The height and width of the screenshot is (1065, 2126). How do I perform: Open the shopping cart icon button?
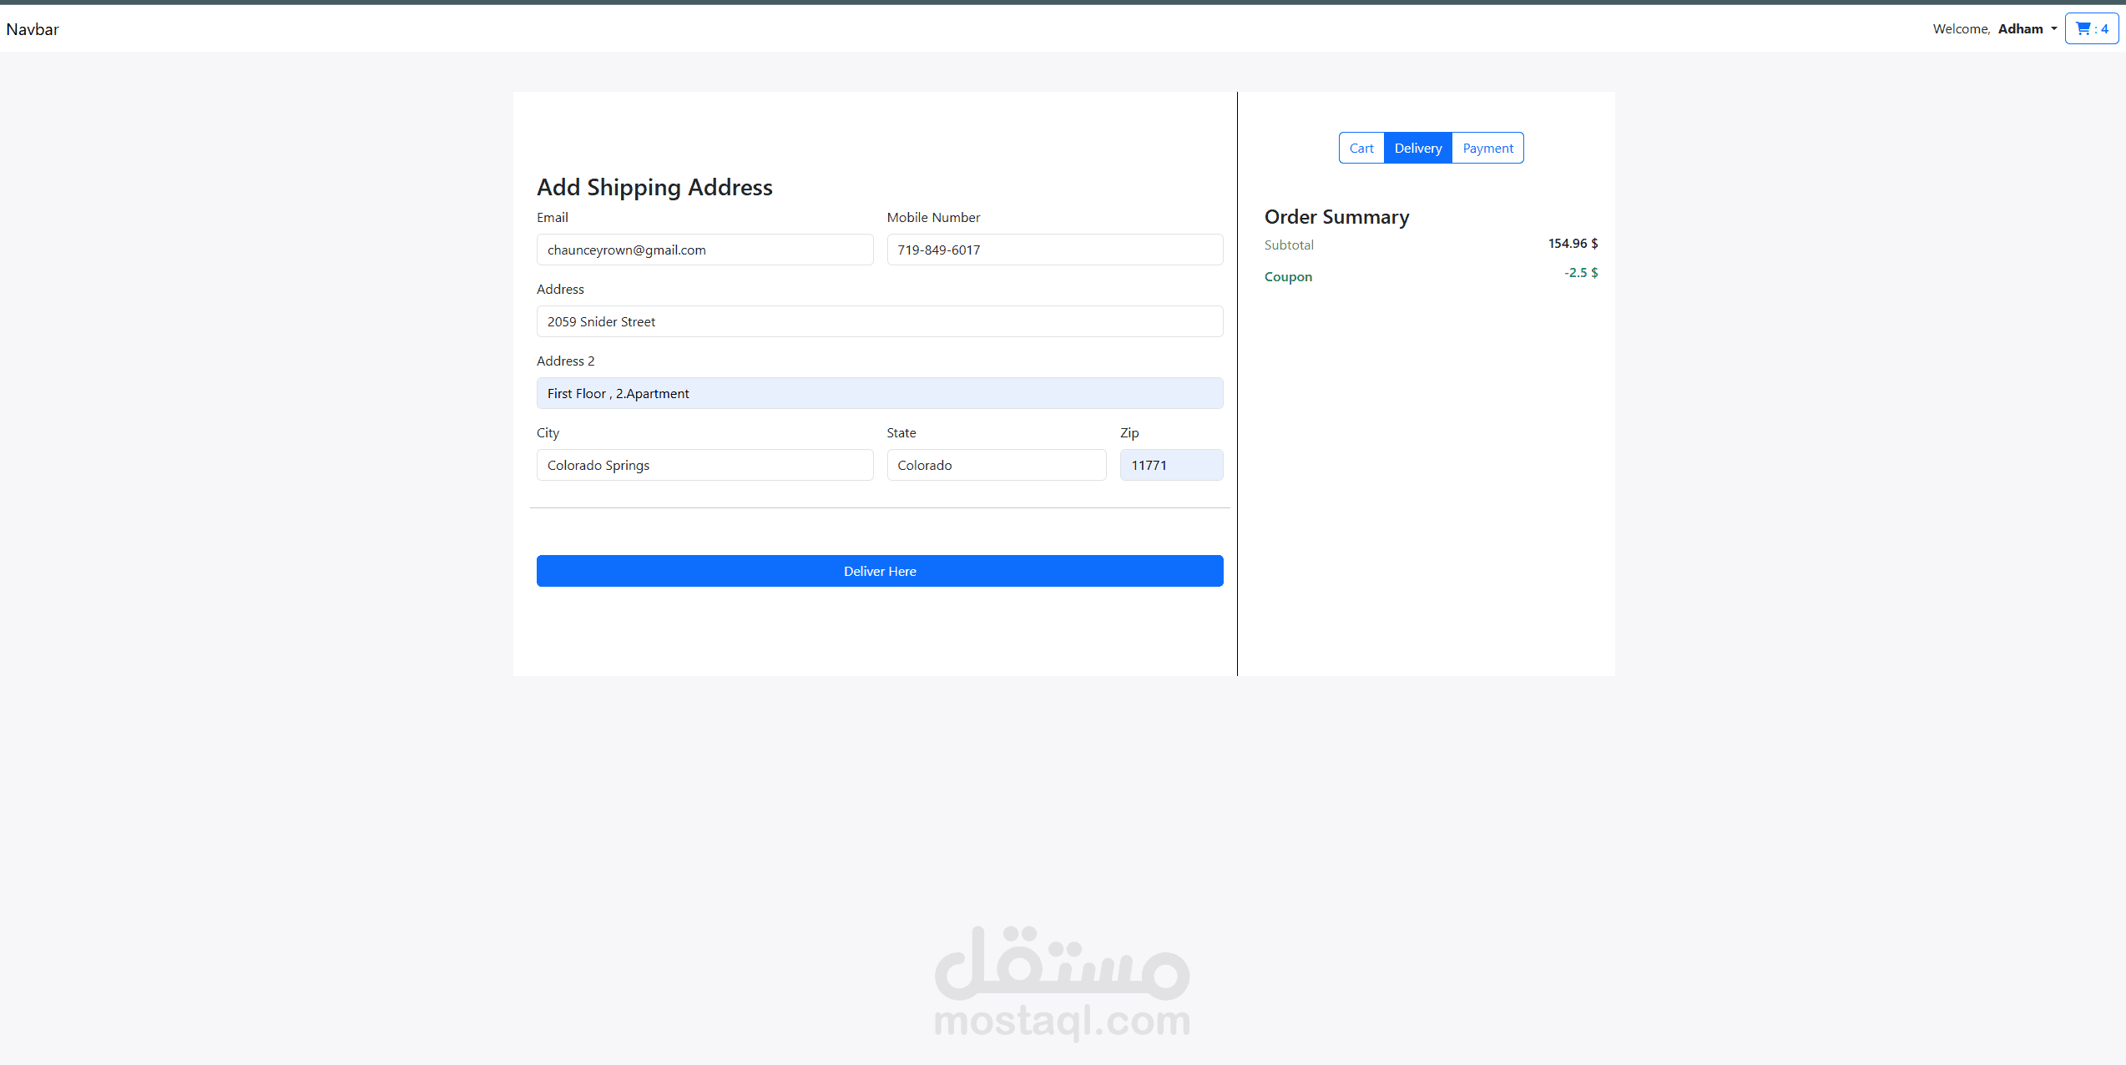click(x=2091, y=28)
